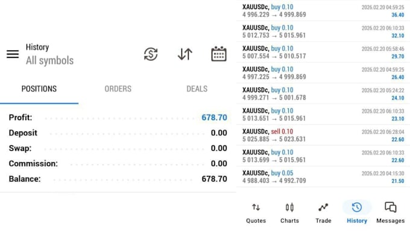The height and width of the screenshot is (231, 410).
Task: Go to Quotes in bottom bar
Action: tap(256, 214)
